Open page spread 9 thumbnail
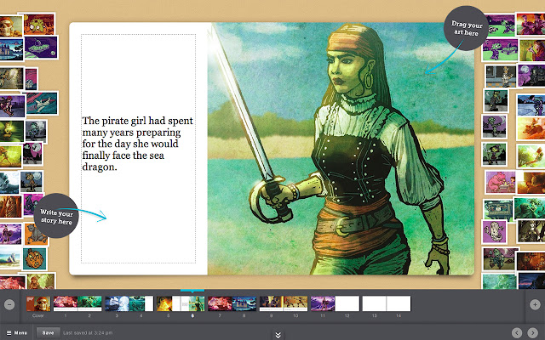 click(271, 303)
